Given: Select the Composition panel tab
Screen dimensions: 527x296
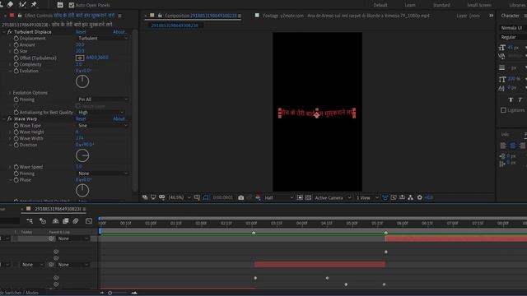Looking at the screenshot, I should tap(201, 16).
